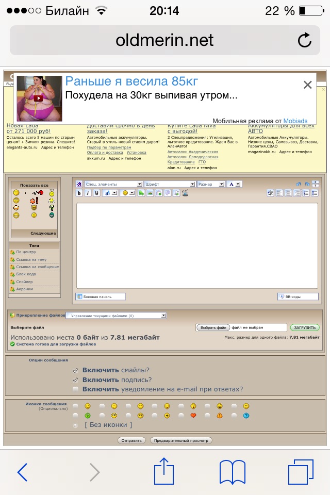Open the smiley dropdown in toolbar
This screenshot has height=495, width=330.
coord(128,193)
